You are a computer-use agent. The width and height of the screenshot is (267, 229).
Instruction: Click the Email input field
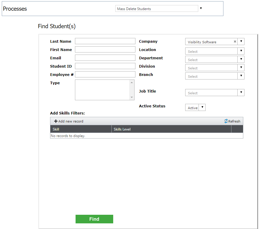(105, 58)
